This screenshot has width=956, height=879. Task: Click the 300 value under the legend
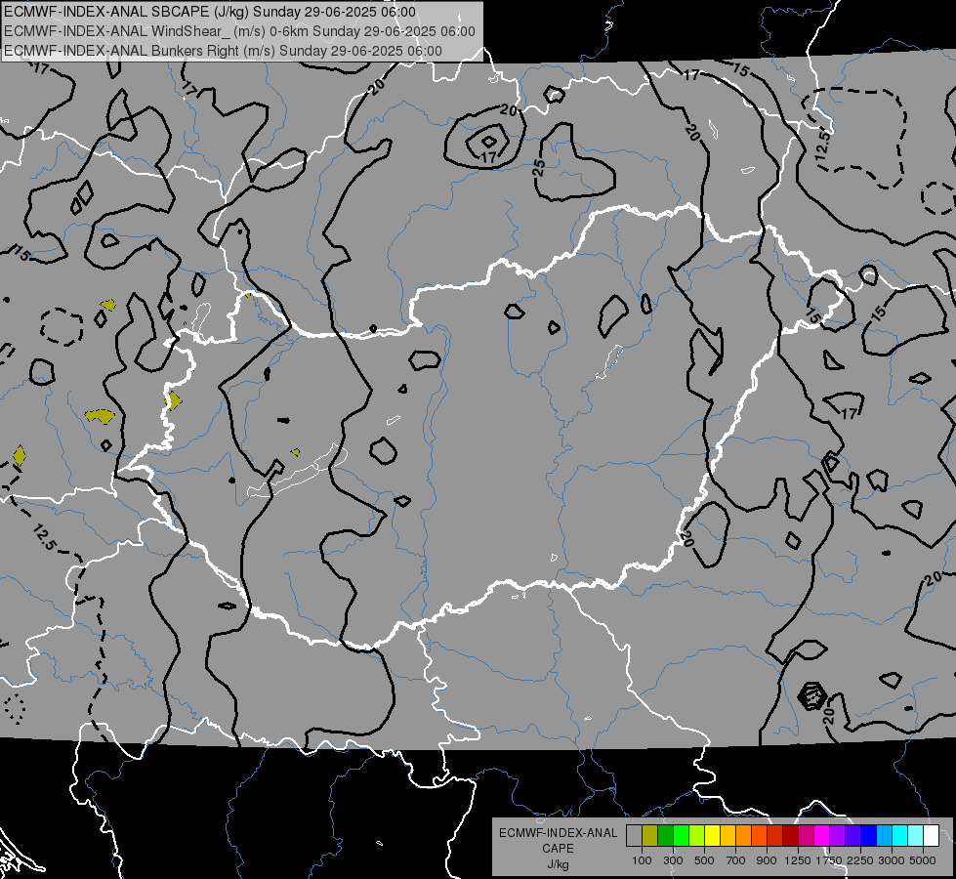click(x=673, y=860)
